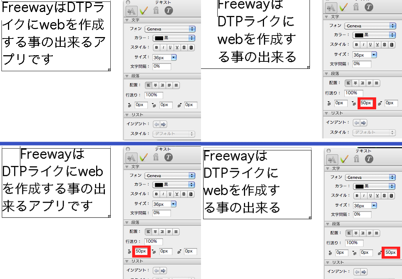402x279 pixels.
Task: Open the fi ligature tab in lower-left panel
Action: point(156,157)
